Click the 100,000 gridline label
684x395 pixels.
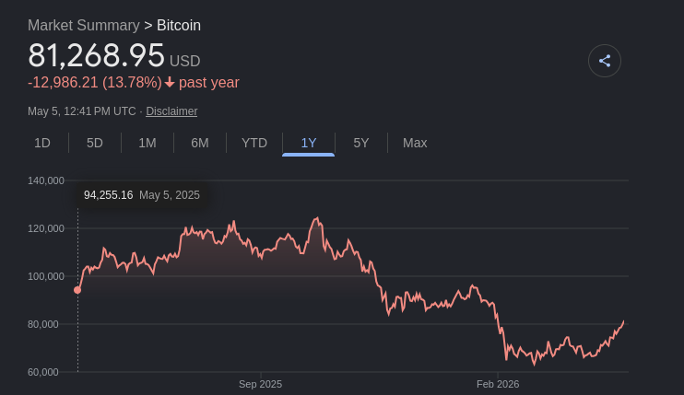tap(46, 276)
